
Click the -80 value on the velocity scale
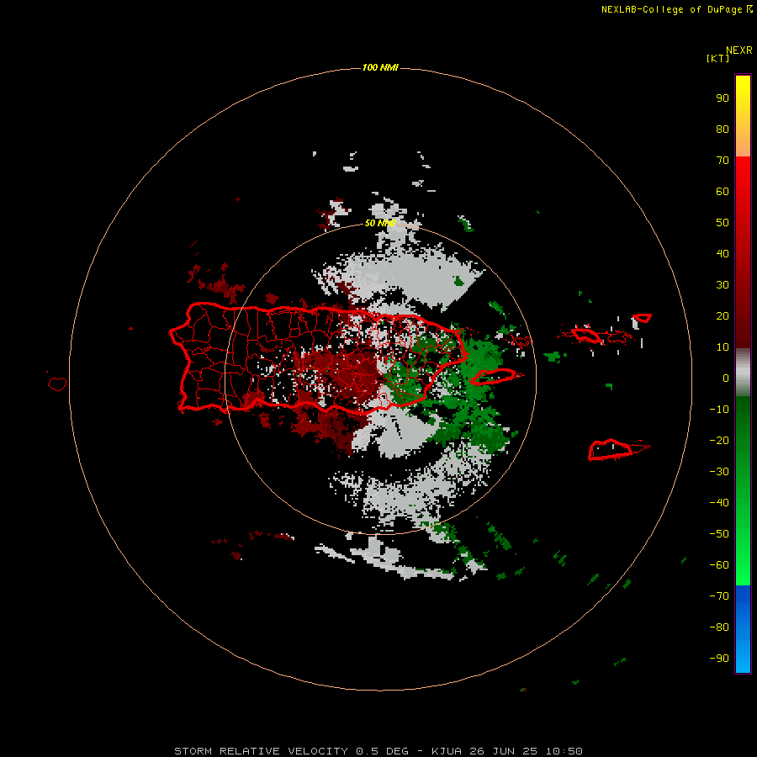[x=719, y=627]
